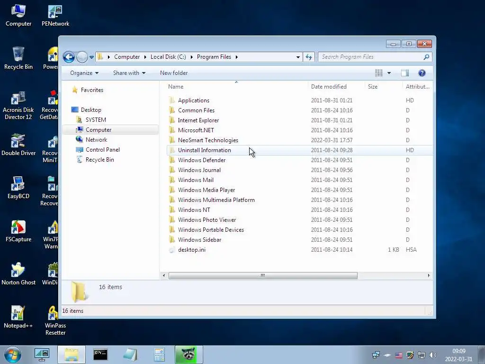Open Explorer help question mark icon
This screenshot has height=364, width=485.
tap(422, 73)
